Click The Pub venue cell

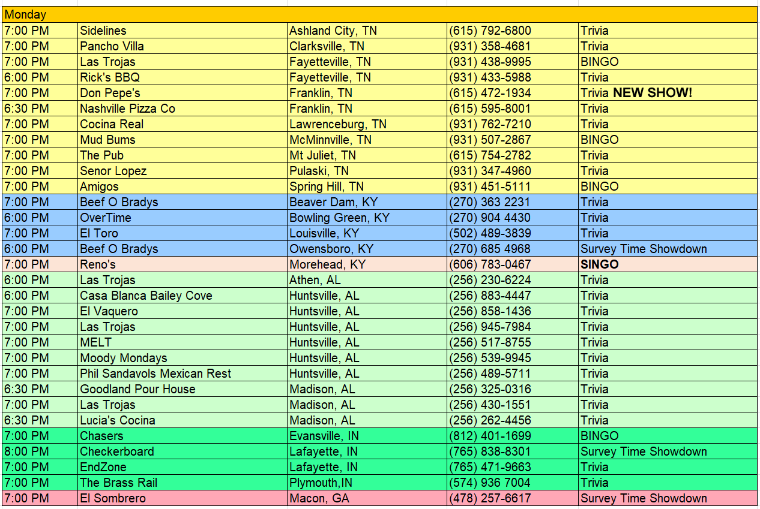[182, 155]
